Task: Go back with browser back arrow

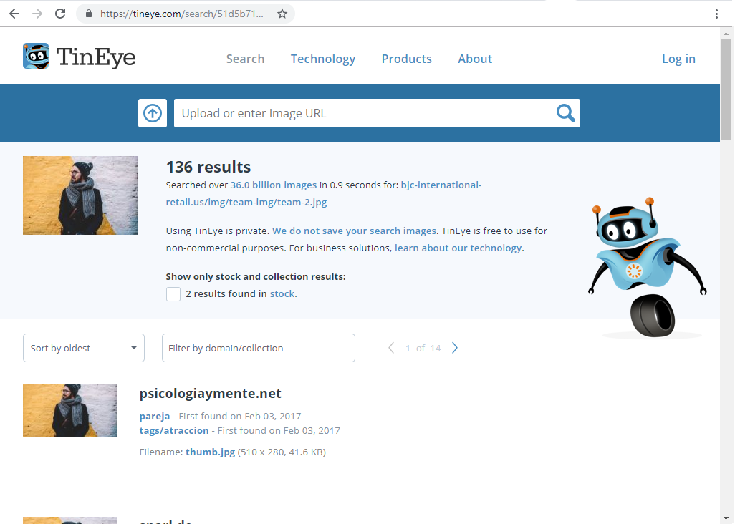Action: [14, 14]
